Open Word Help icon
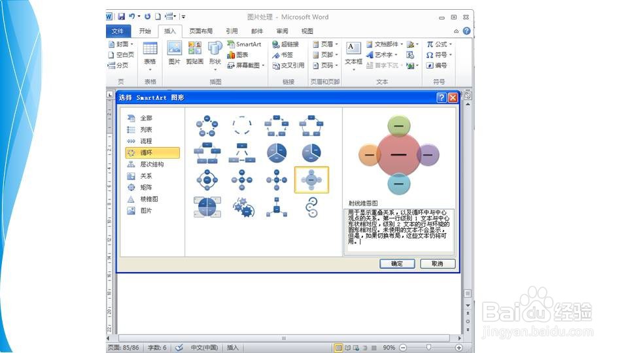Screen dimensions: 628x353 coord(466,31)
